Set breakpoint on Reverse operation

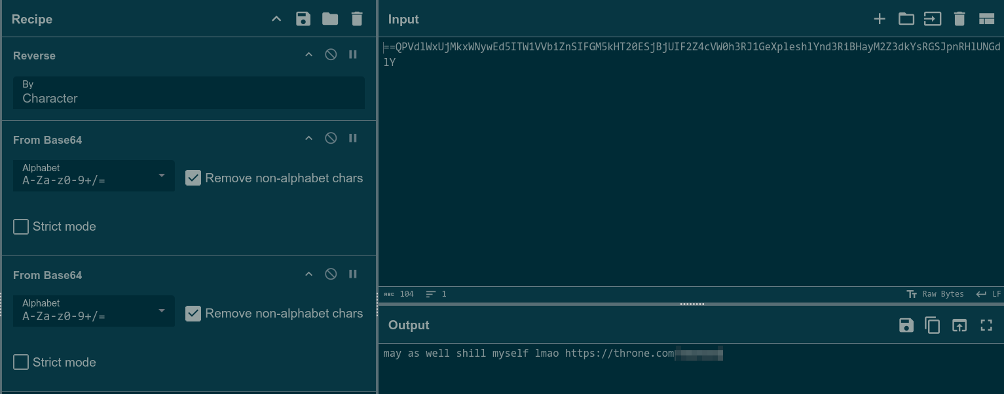coord(353,55)
